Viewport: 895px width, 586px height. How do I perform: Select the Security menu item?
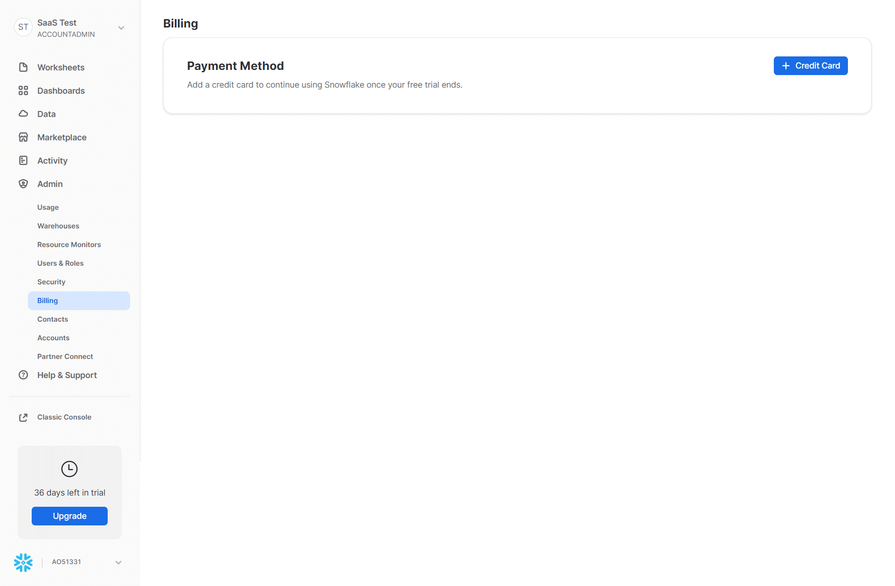coord(51,282)
